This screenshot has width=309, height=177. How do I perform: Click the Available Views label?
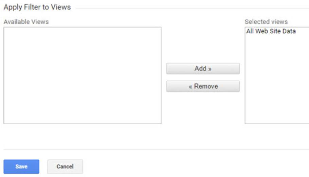[26, 22]
